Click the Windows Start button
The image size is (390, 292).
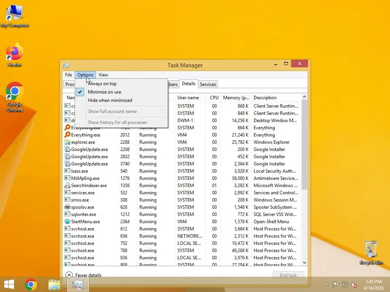(x=9, y=284)
